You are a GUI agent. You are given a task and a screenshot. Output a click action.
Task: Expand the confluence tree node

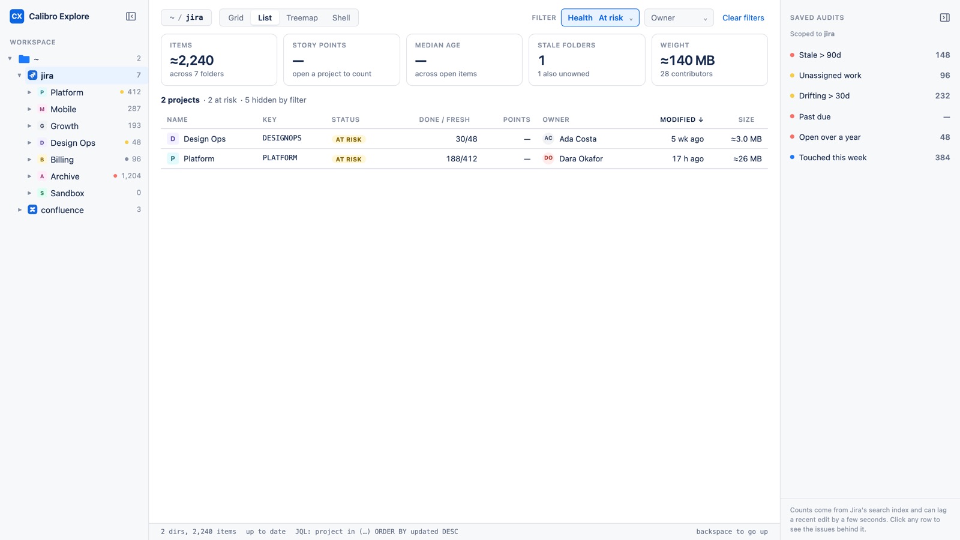[x=20, y=210]
